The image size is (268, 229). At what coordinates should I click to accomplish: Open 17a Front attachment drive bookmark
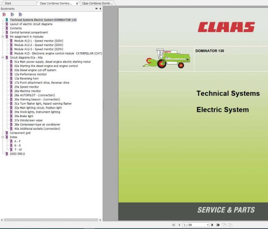click(42, 83)
